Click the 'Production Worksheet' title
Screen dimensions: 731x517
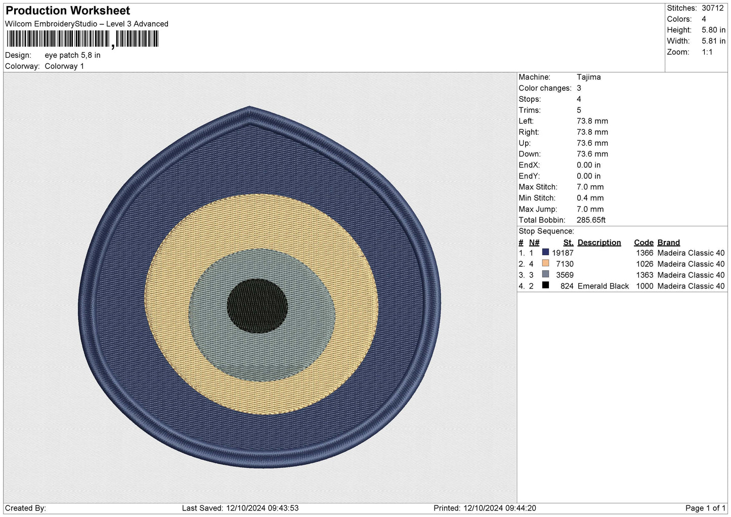pyautogui.click(x=68, y=11)
